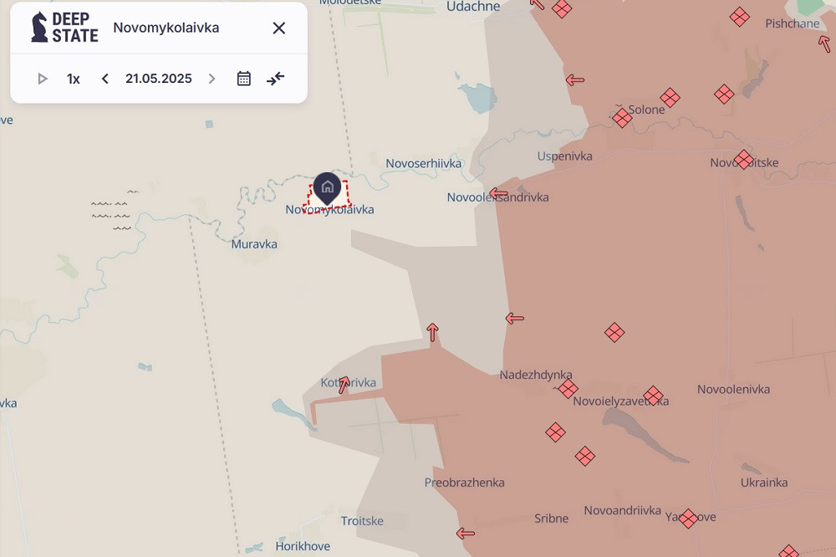Click the Novomykolaivka panel title
This screenshot has width=836, height=557.
point(166,28)
